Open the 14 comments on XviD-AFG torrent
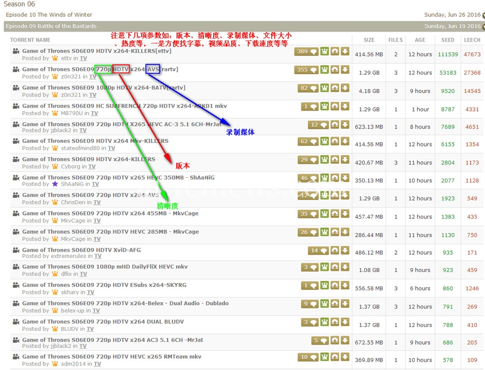 [318, 250]
